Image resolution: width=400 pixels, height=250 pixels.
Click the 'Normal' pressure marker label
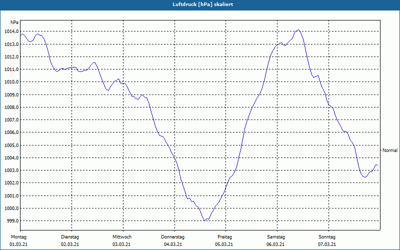[x=390, y=150]
